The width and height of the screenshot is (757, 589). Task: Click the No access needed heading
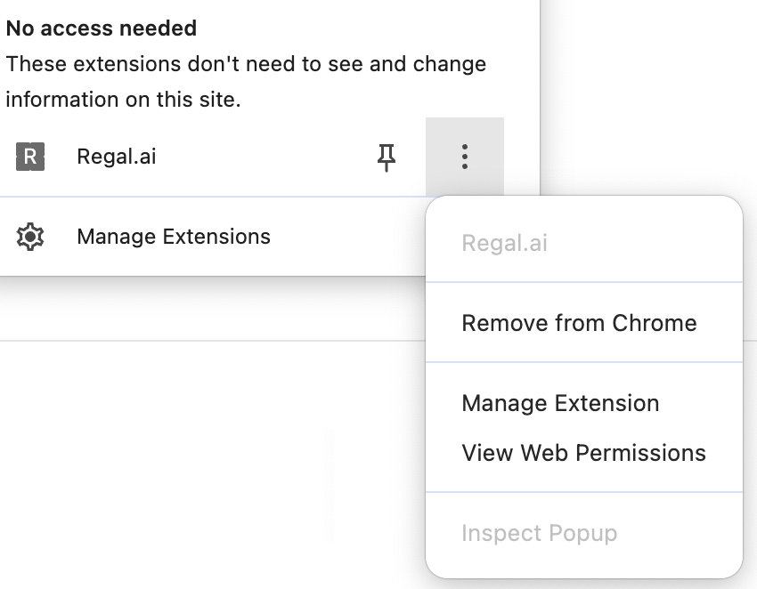pyautogui.click(x=102, y=28)
